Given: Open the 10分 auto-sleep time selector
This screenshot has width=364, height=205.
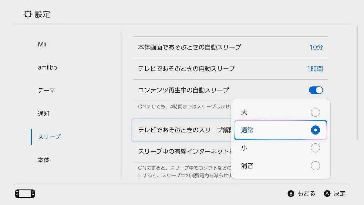Looking at the screenshot, I should [x=316, y=47].
